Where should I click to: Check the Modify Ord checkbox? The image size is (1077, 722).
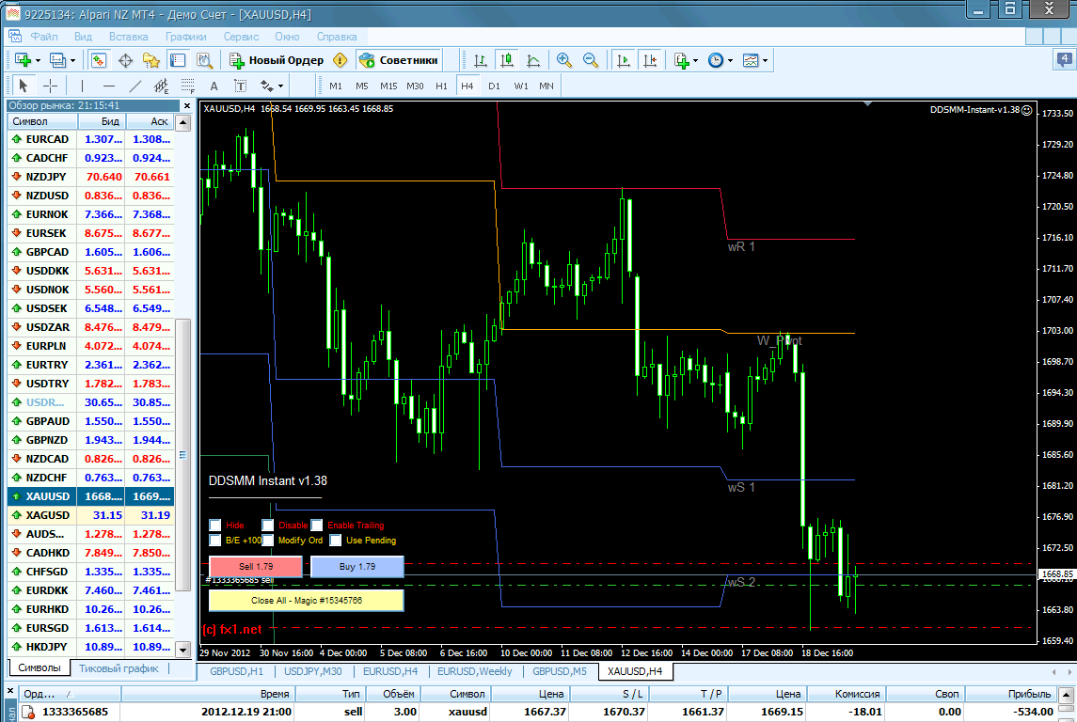(268, 541)
